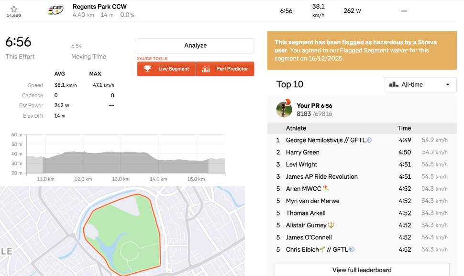The image size is (464, 276).
Task: Open Levi Wright's athlete profile
Action: point(301,164)
